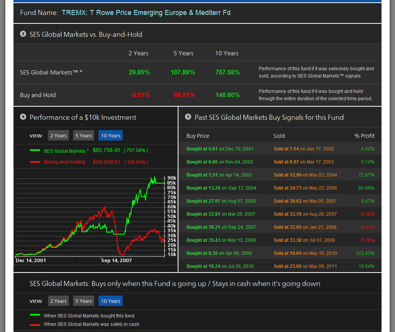395x332 pixels.
Task: Click green line icon for 'bought this fund' legend
Action: 35,315
